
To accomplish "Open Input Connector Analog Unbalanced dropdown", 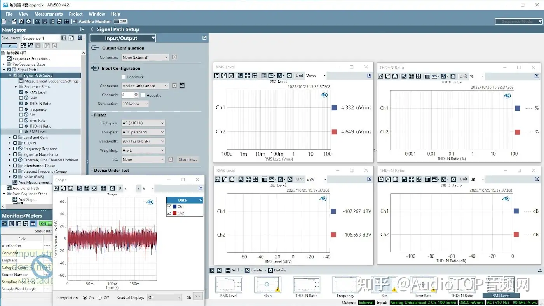I will point(145,86).
